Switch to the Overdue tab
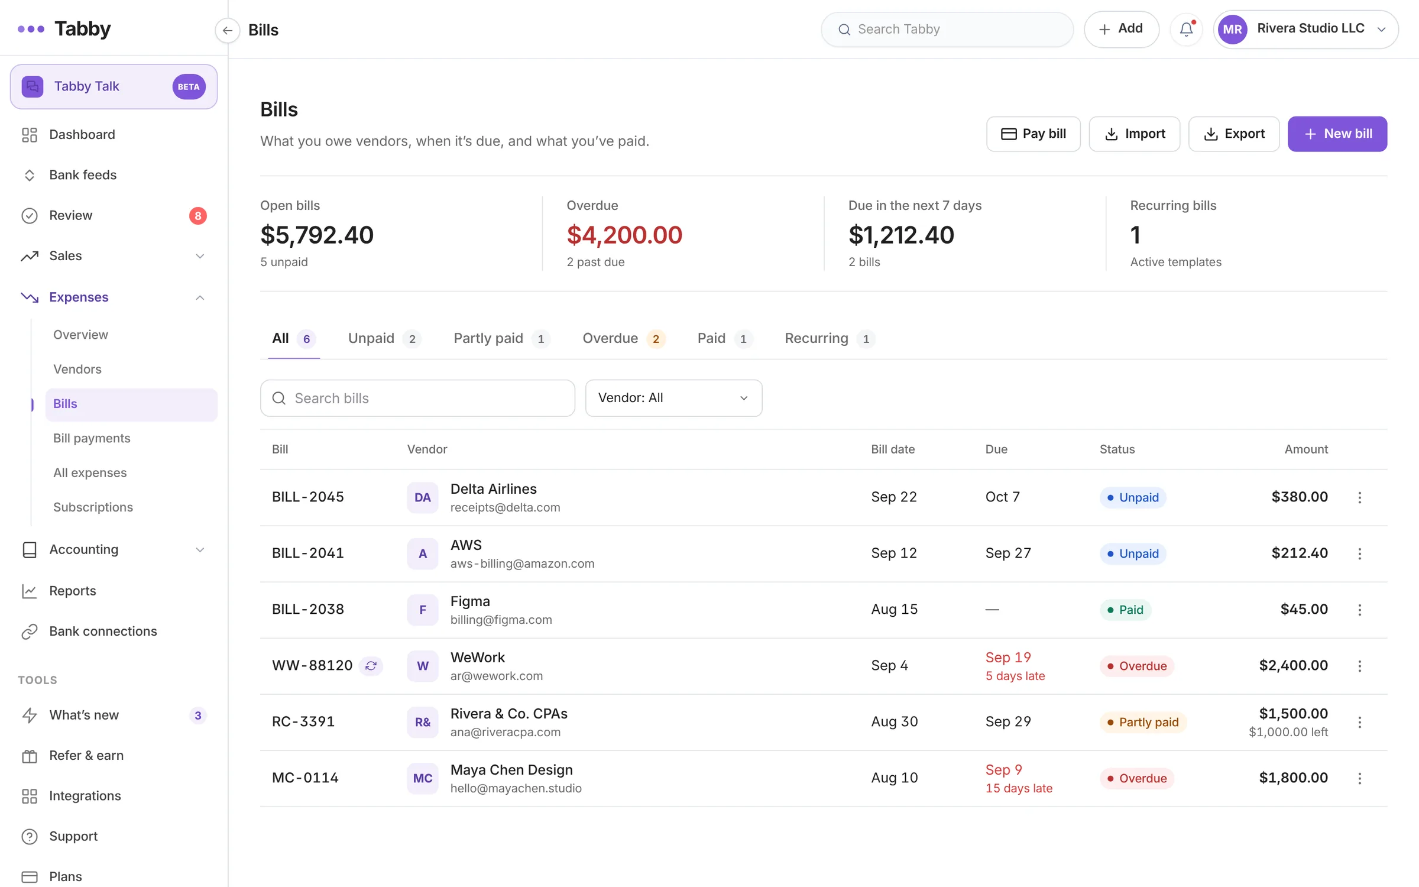This screenshot has height=887, width=1419. point(623,338)
